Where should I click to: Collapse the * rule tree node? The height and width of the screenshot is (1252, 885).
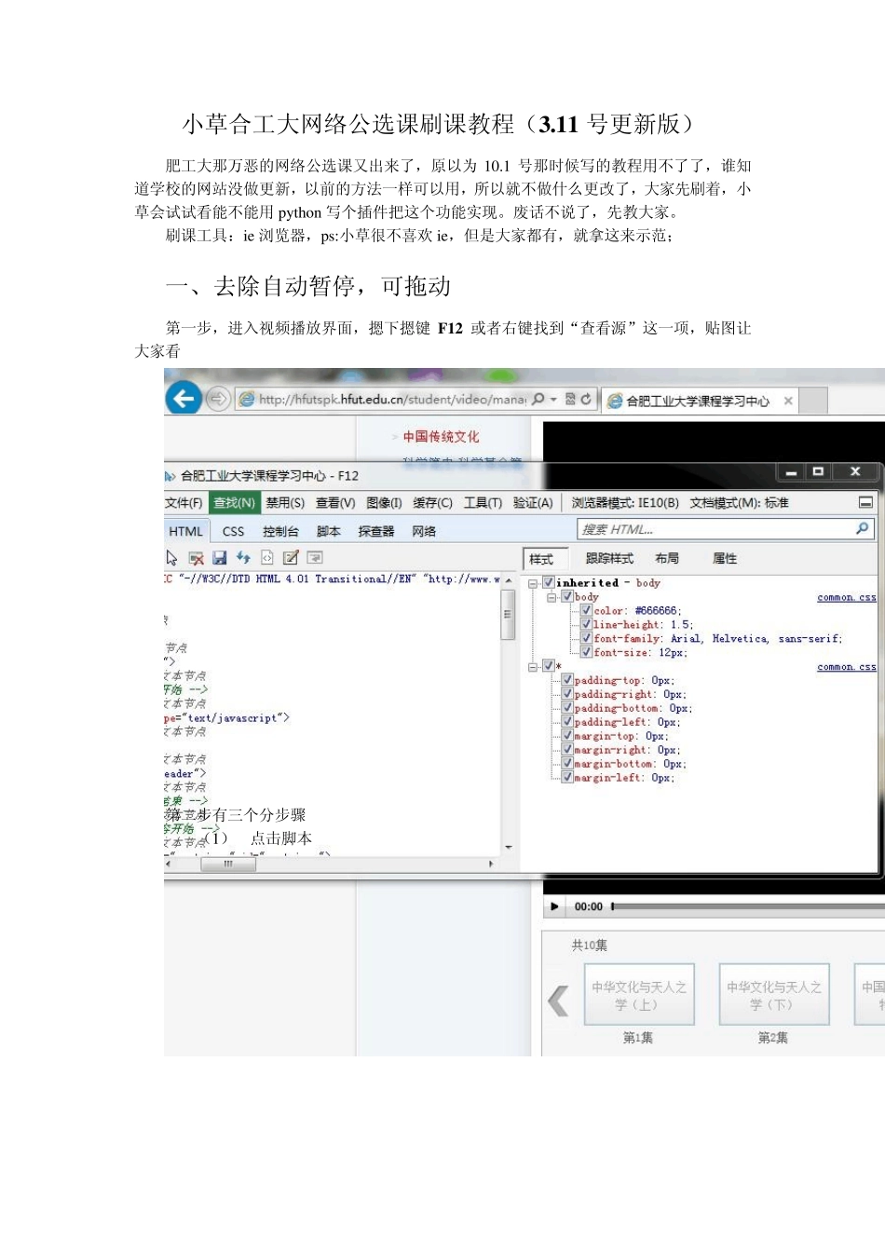coord(533,666)
